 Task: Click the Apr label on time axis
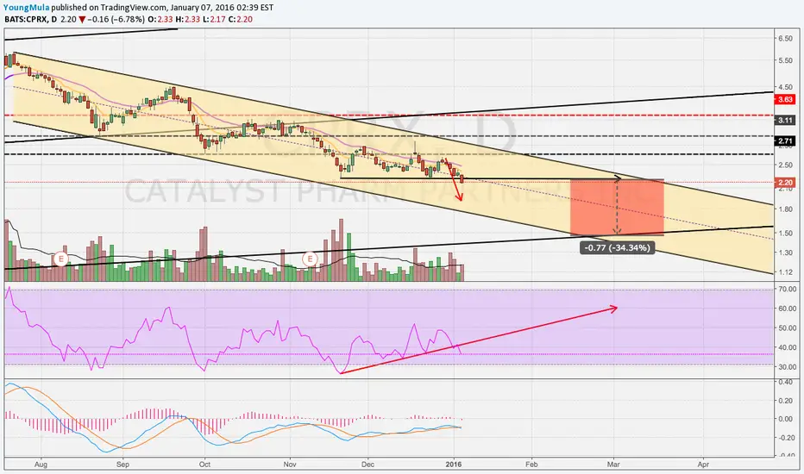[703, 465]
